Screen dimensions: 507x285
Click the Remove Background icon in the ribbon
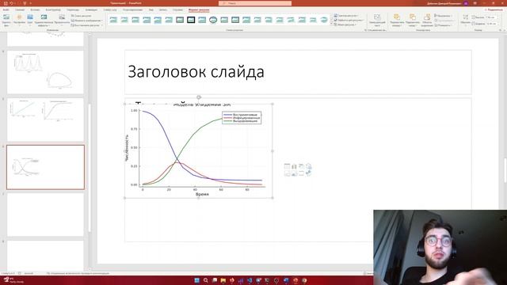click(x=6, y=20)
